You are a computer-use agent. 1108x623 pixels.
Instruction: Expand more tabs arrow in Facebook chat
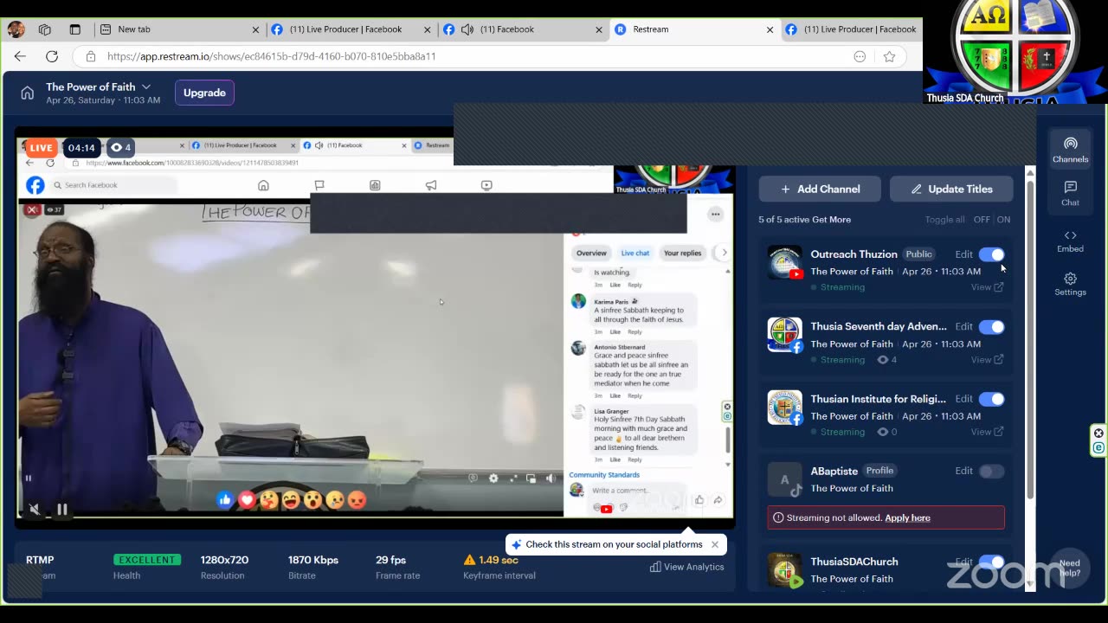click(724, 253)
